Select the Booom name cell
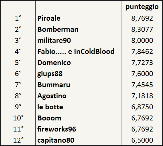Viewport: 163px width, 146px height. [x=49, y=118]
